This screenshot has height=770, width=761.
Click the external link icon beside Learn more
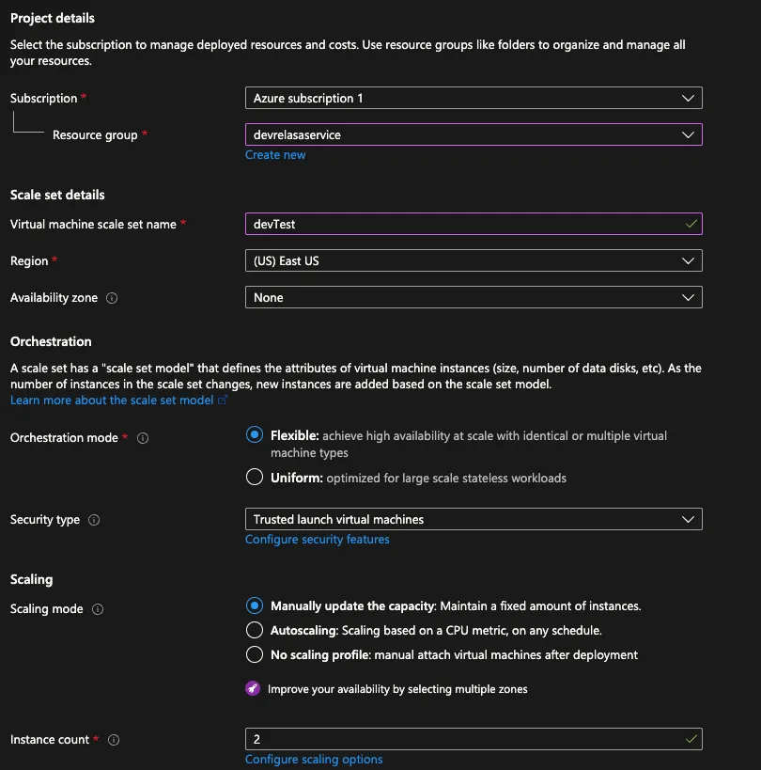pos(223,401)
